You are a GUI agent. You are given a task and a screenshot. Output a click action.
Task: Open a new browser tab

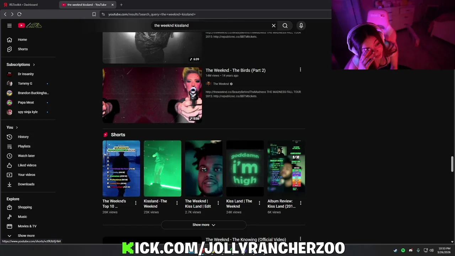click(121, 5)
